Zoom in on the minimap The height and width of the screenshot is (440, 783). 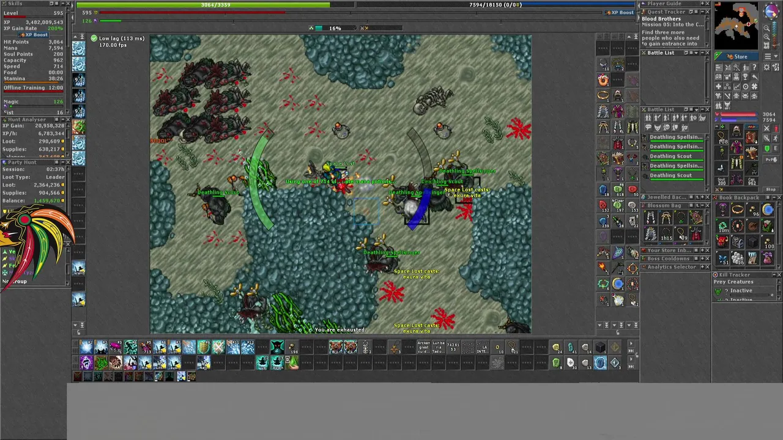pos(767,37)
